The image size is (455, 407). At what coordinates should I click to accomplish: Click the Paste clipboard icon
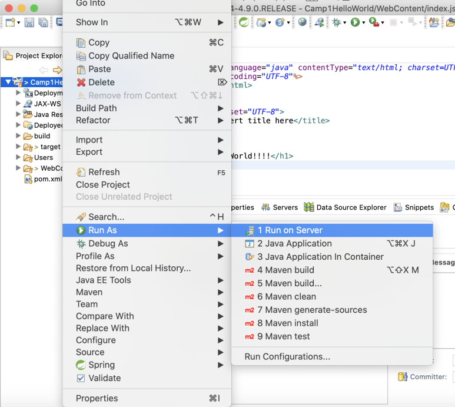pyautogui.click(x=81, y=70)
